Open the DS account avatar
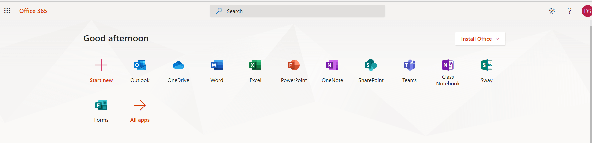Screen dimensions: 592x143 tap(587, 11)
